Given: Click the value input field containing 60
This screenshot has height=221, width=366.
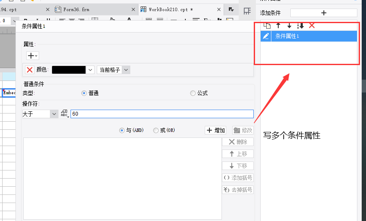Looking at the screenshot, I should tap(162, 114).
